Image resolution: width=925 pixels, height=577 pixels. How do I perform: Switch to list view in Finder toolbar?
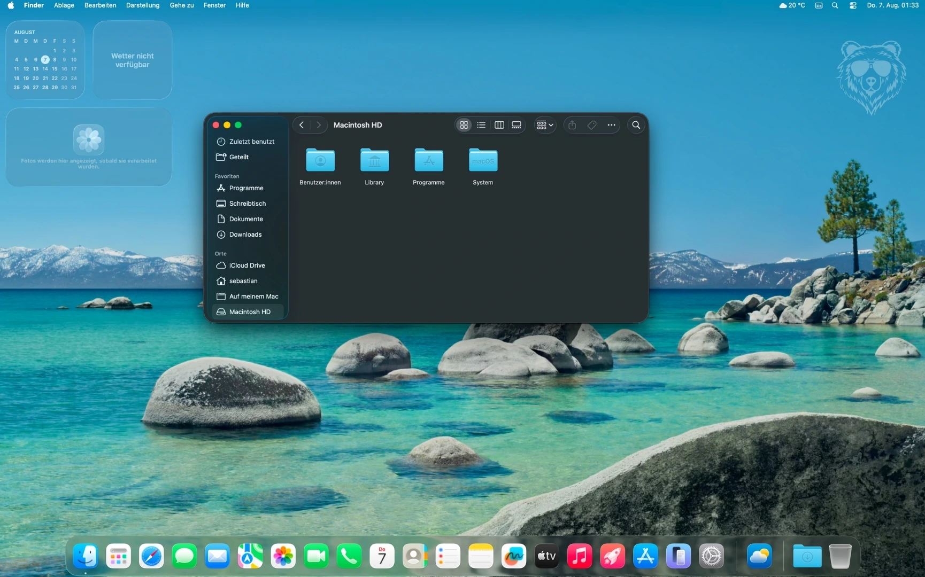coord(481,124)
